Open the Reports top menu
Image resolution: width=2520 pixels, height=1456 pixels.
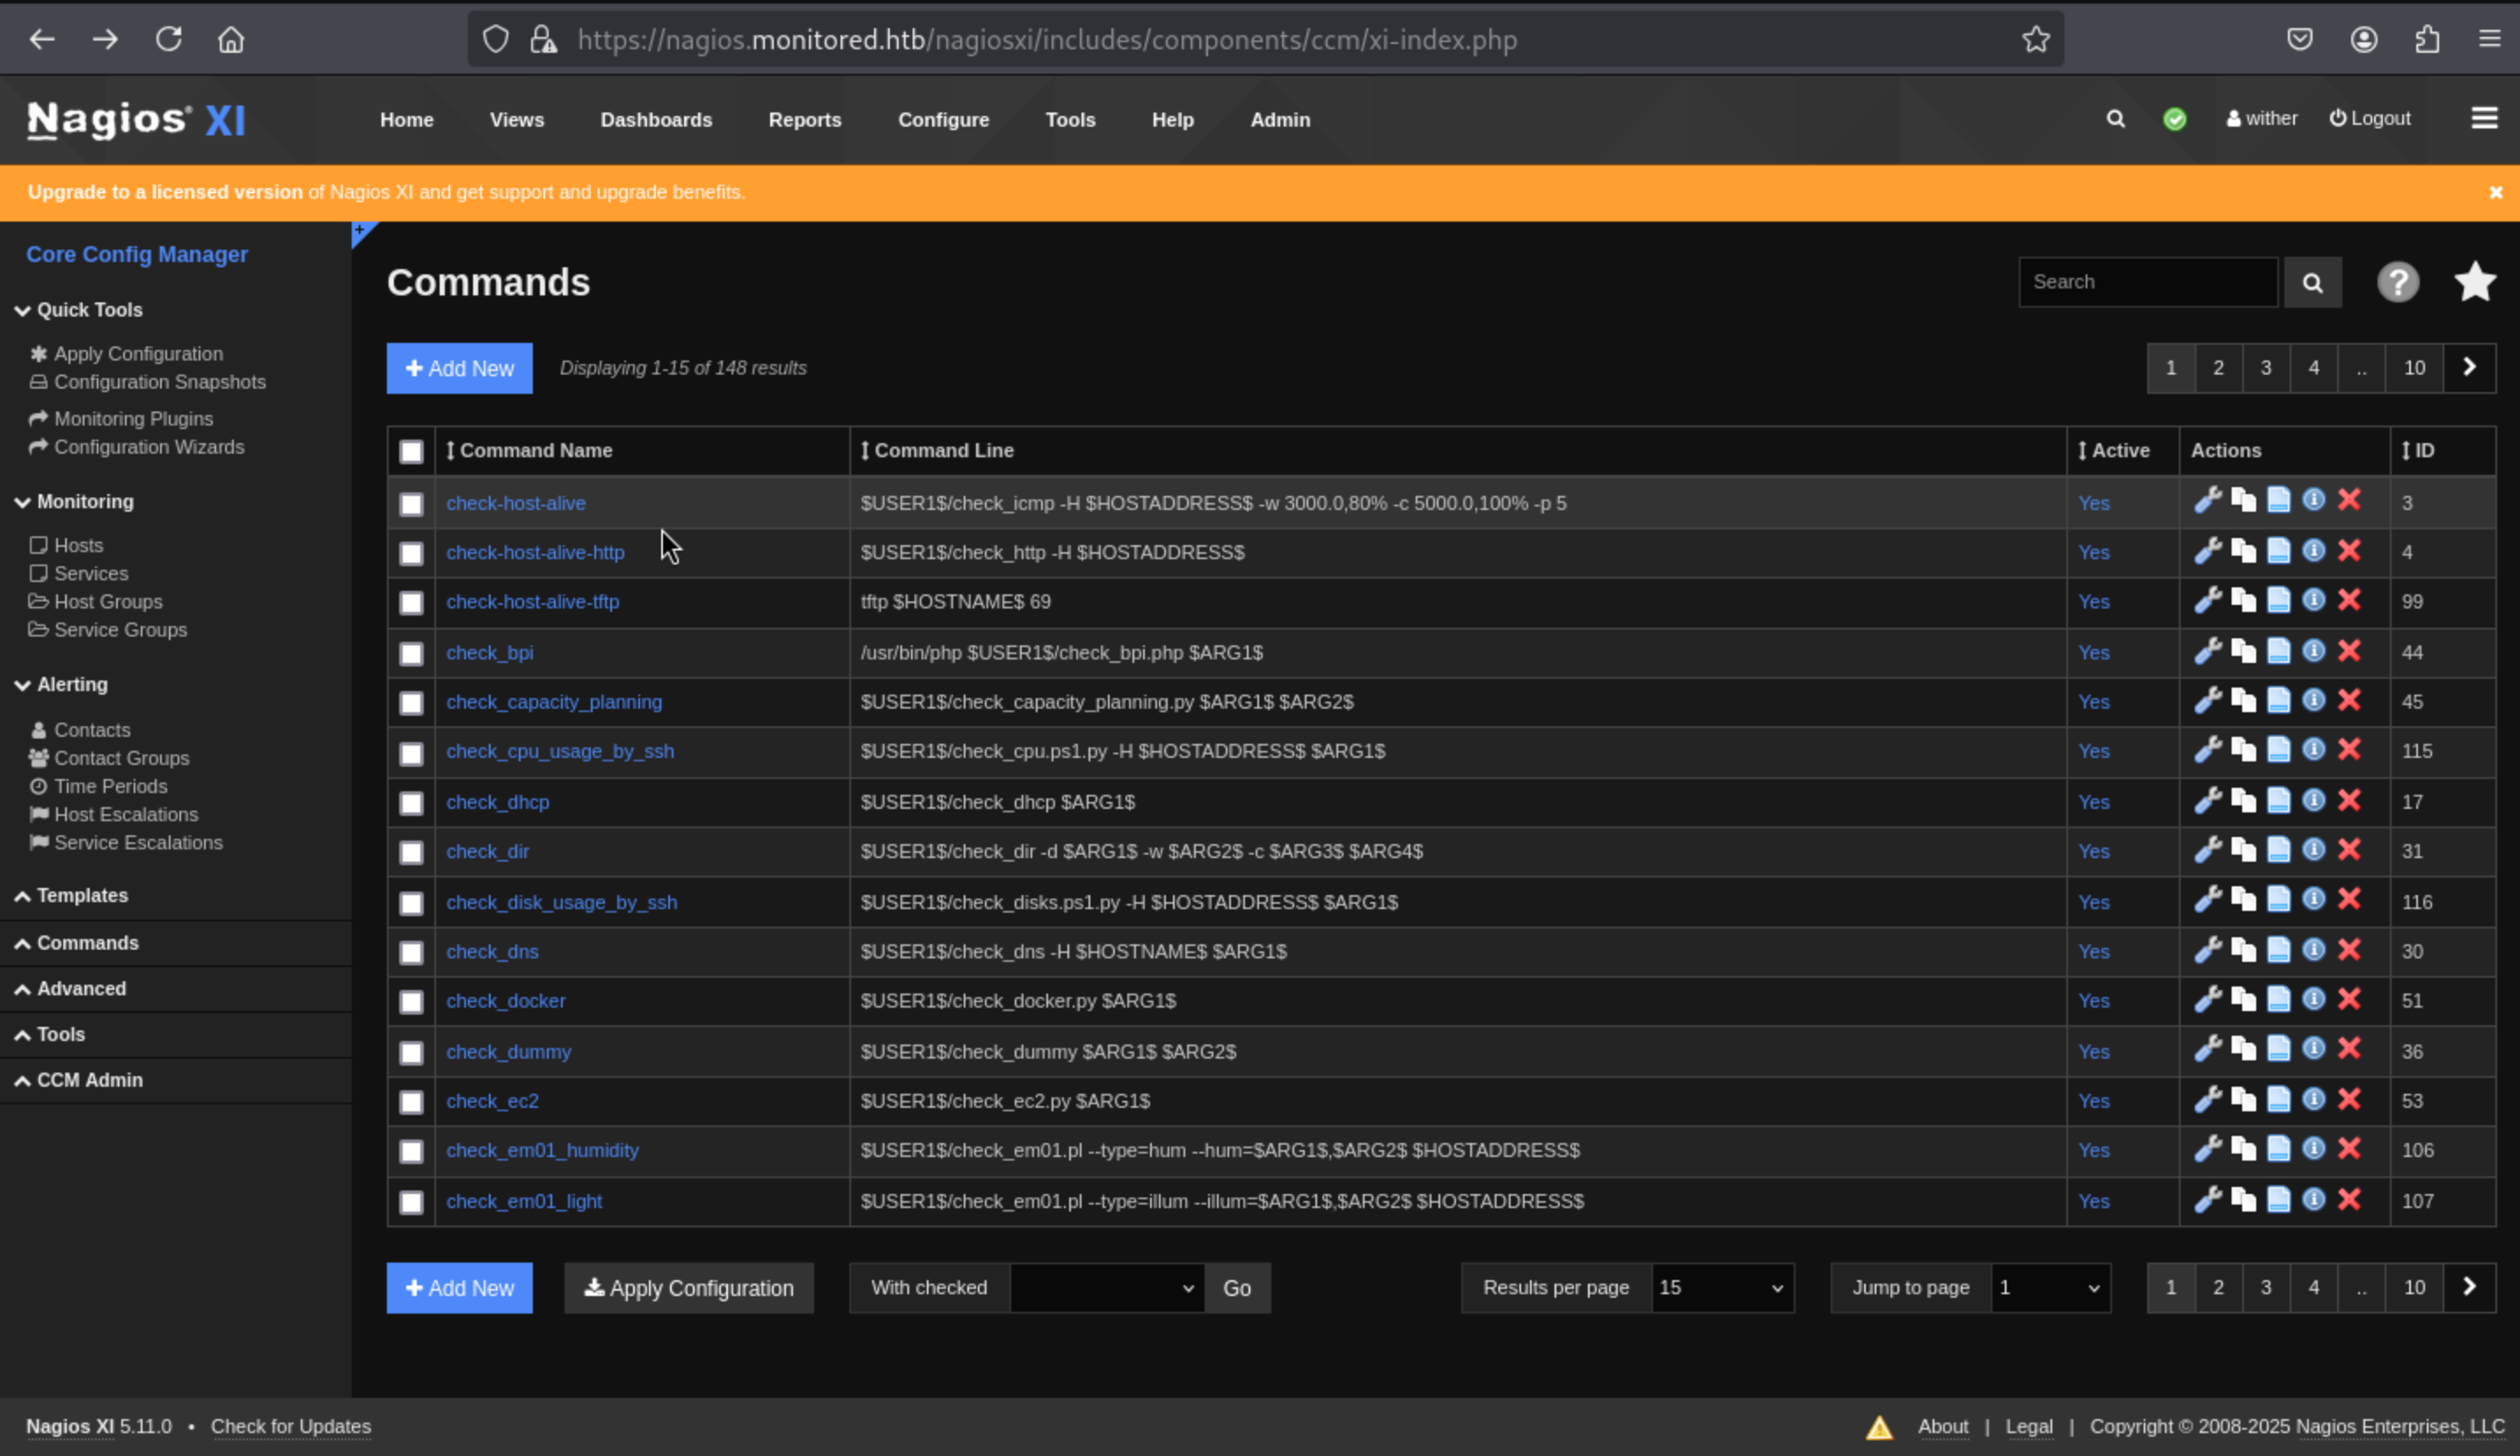tap(804, 120)
